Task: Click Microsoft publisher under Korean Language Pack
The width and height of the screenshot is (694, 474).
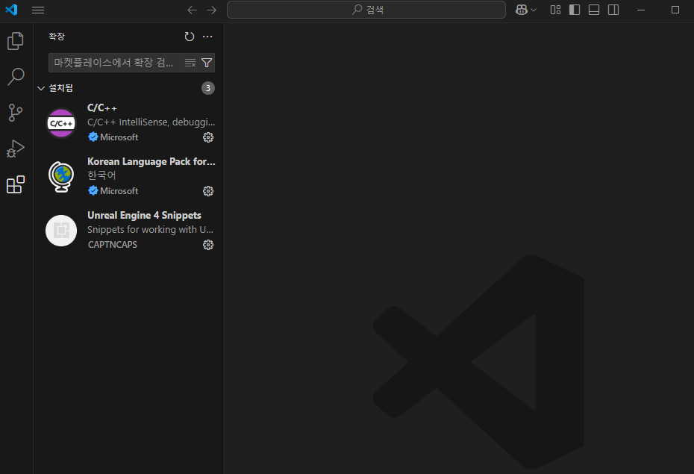Action: 119,191
